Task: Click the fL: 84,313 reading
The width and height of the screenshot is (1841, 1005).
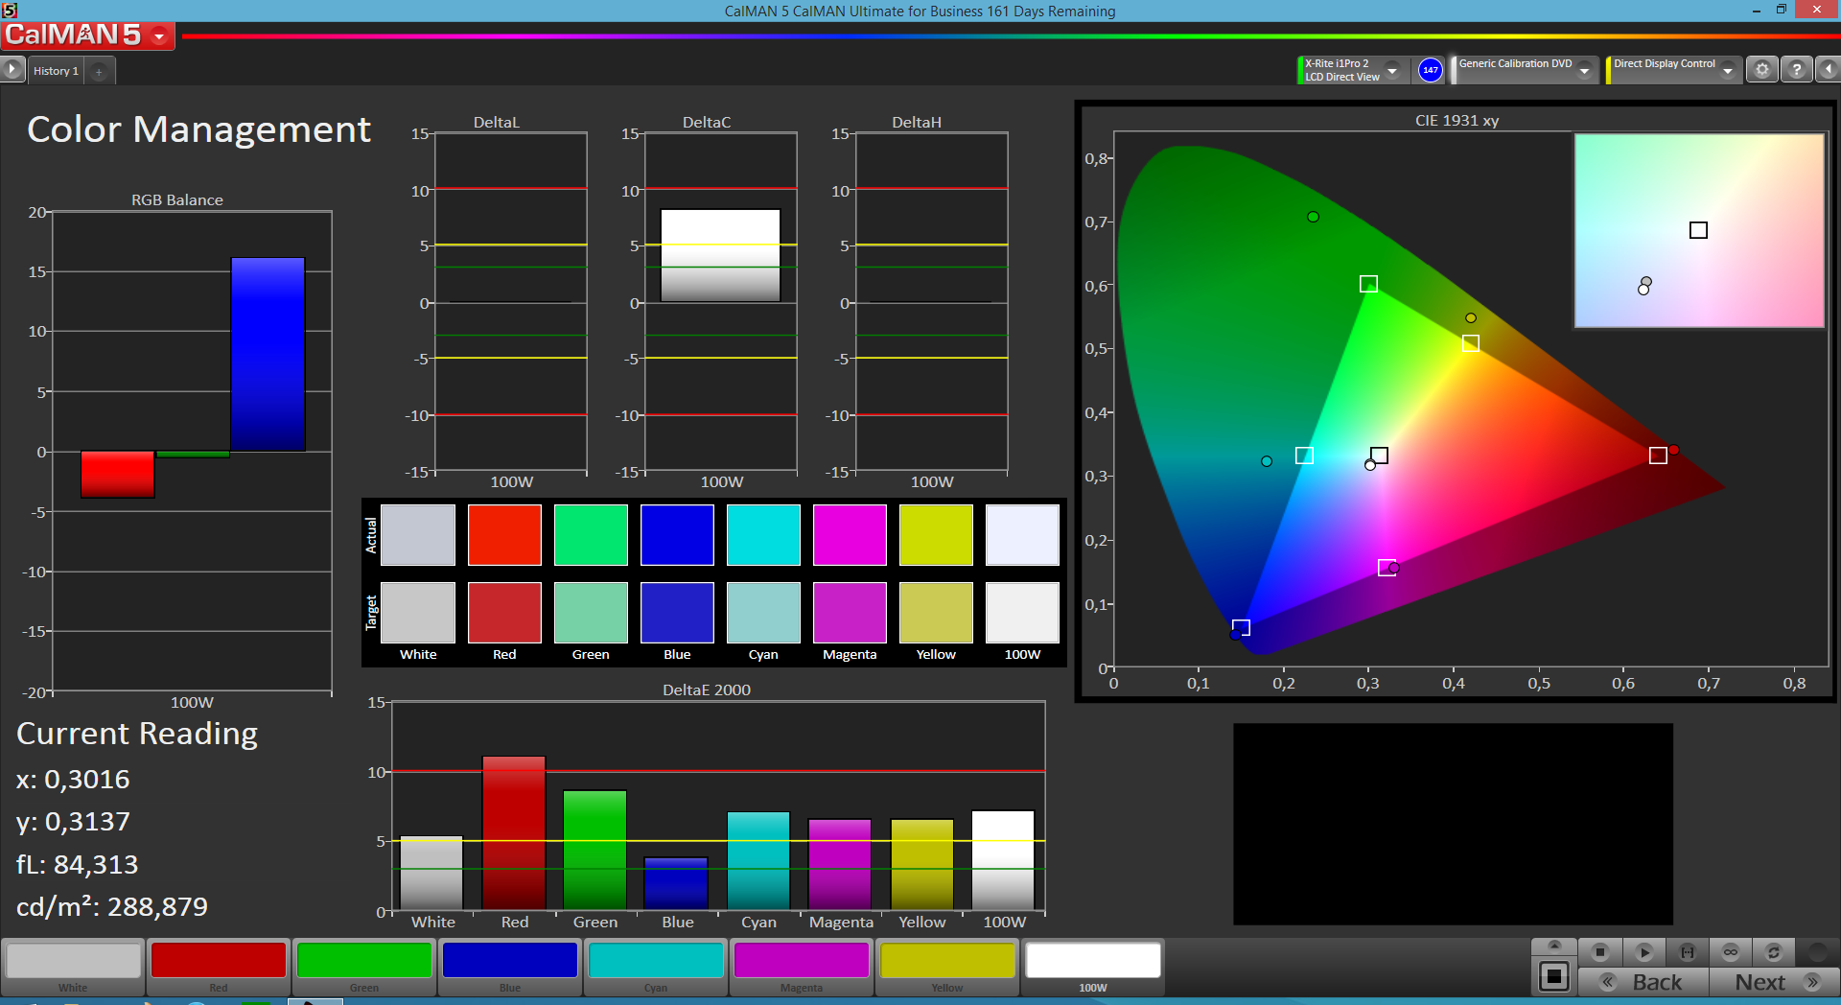Action: coord(77,864)
